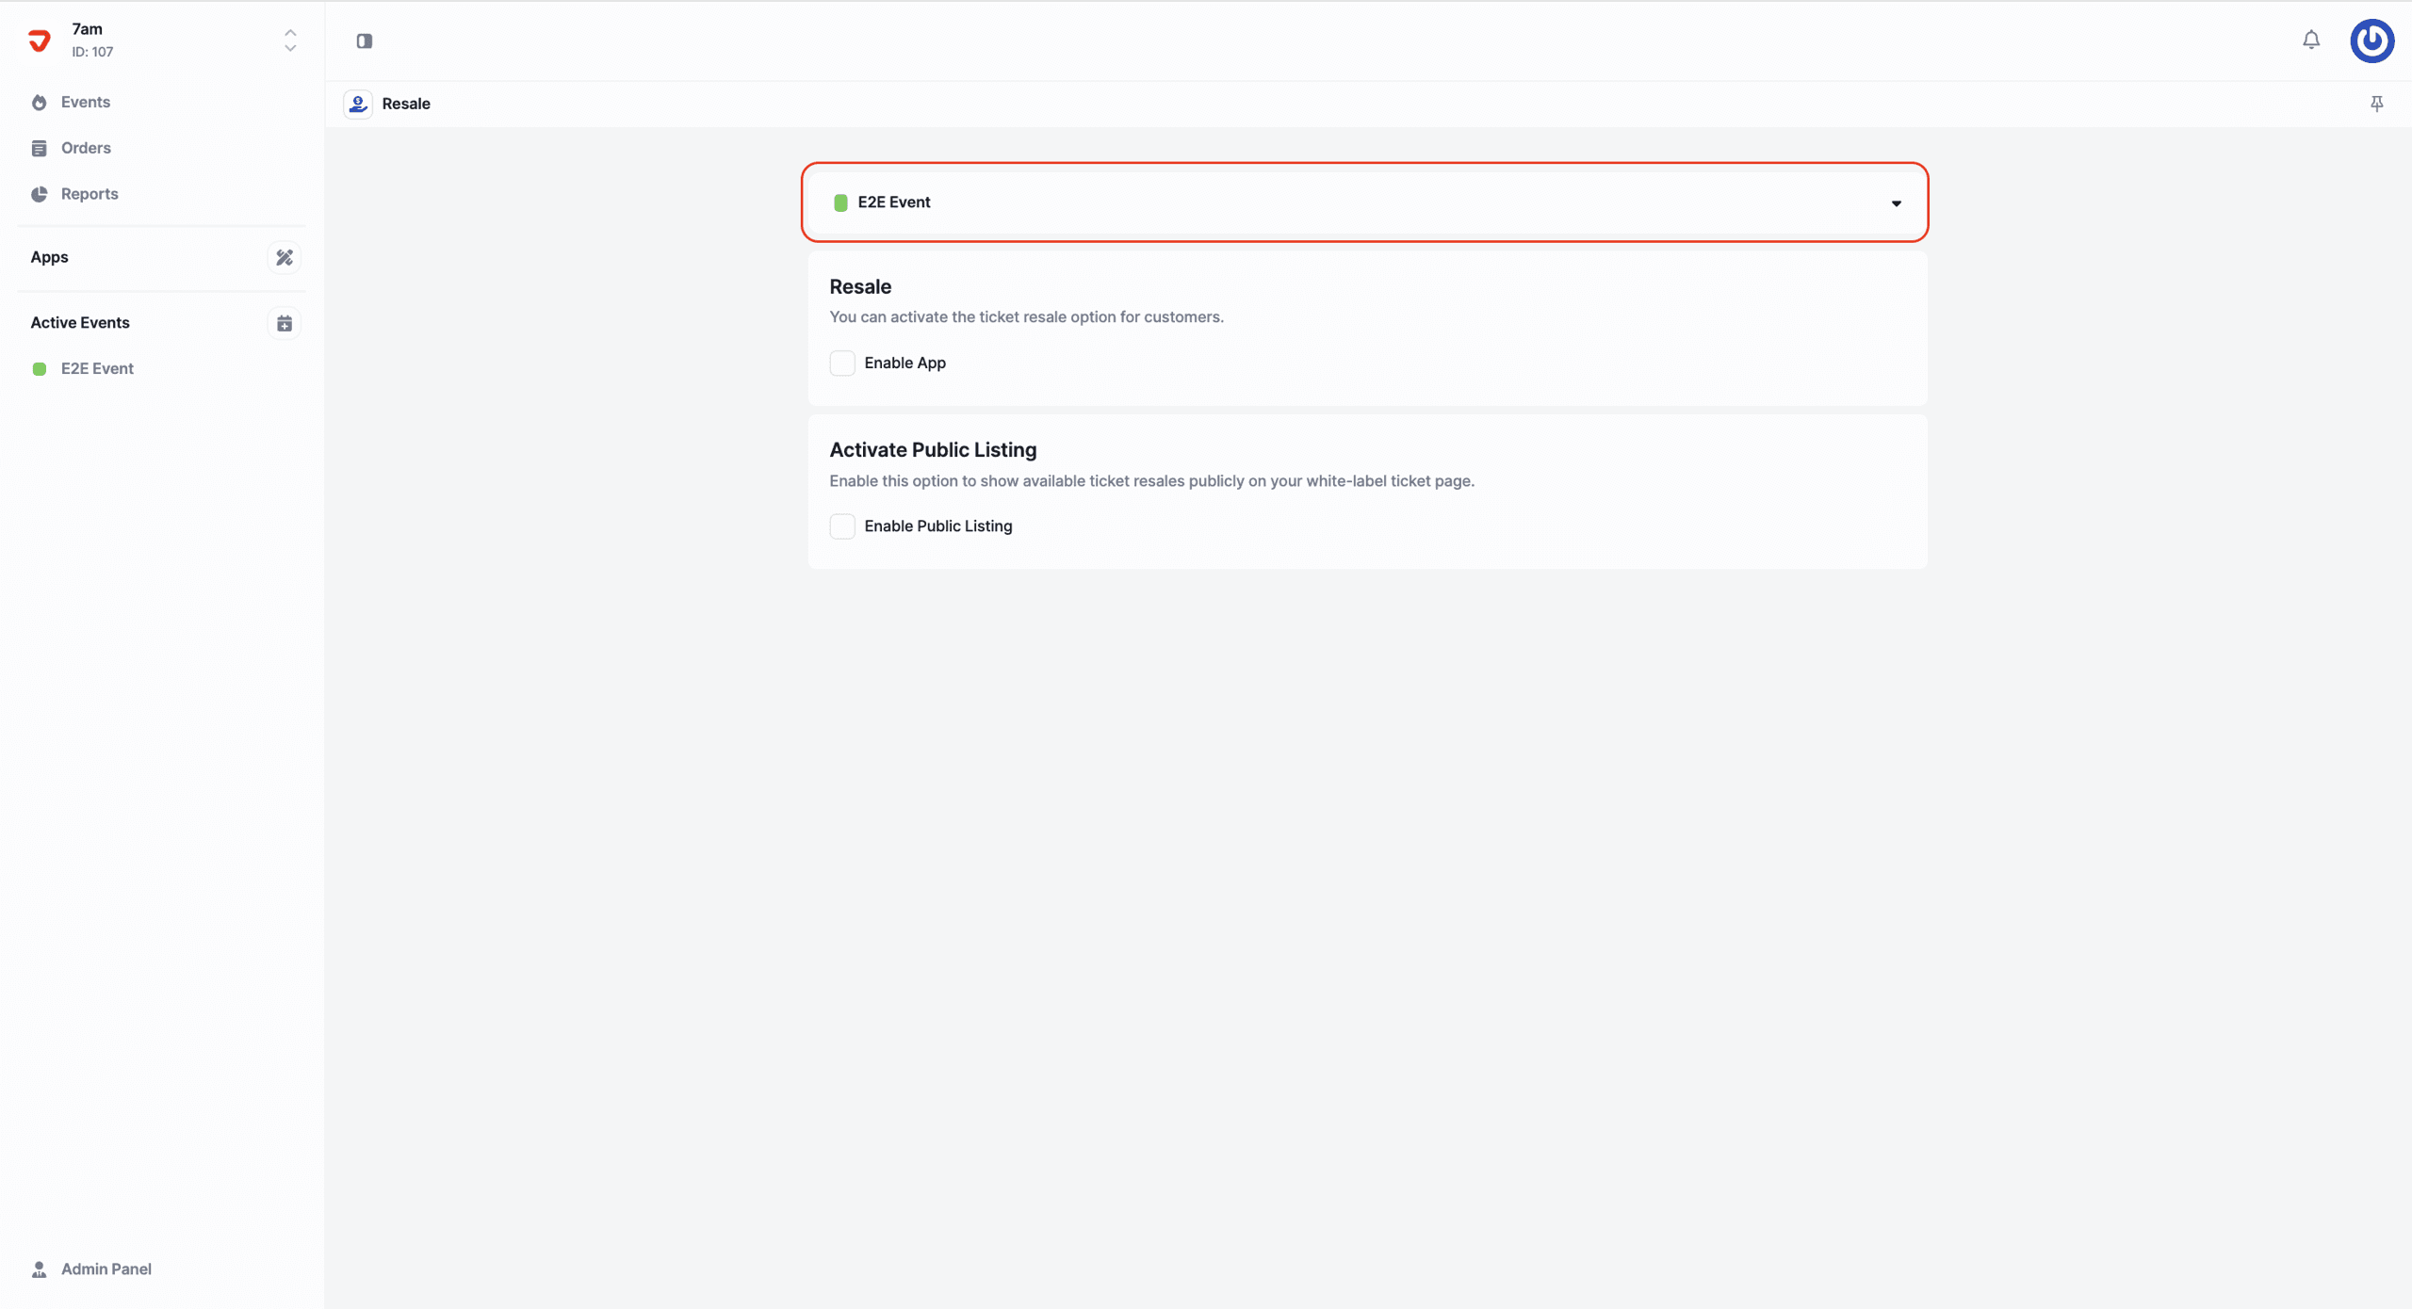Open the 7am organization switcher chevrons
2412x1309 pixels.
point(290,40)
